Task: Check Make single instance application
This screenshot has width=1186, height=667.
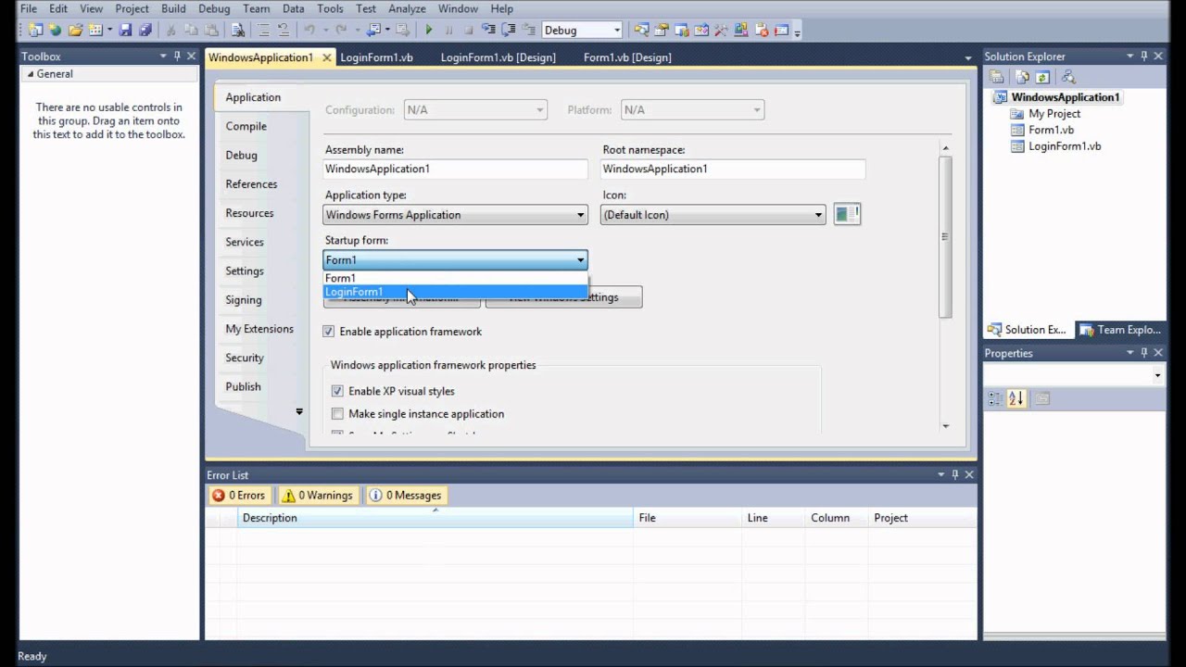Action: [337, 414]
